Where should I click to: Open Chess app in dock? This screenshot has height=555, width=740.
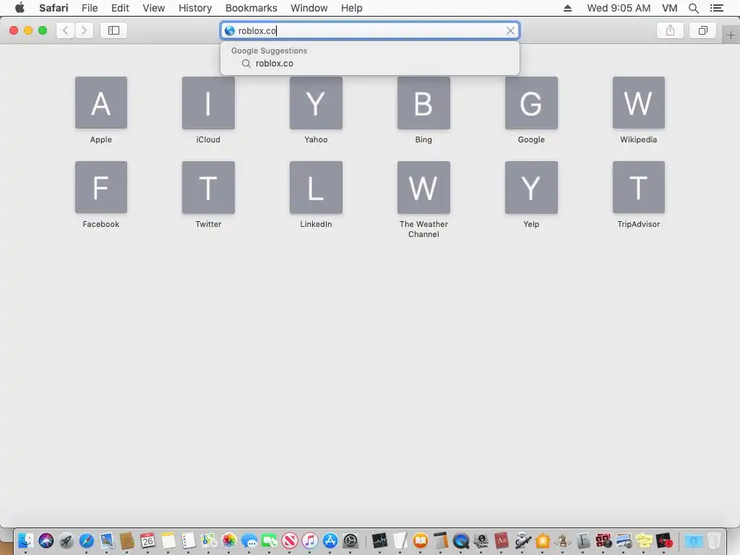pos(562,541)
